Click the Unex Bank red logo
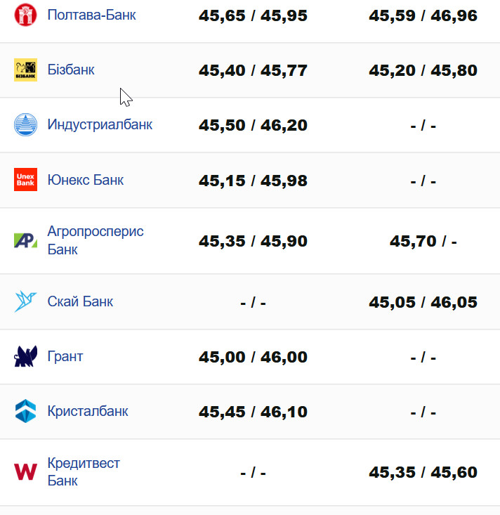 tap(25, 179)
